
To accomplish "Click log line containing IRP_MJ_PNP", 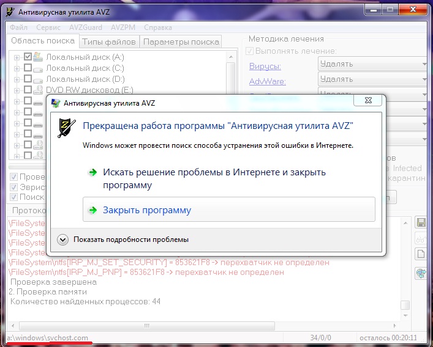I will pyautogui.click(x=146, y=272).
